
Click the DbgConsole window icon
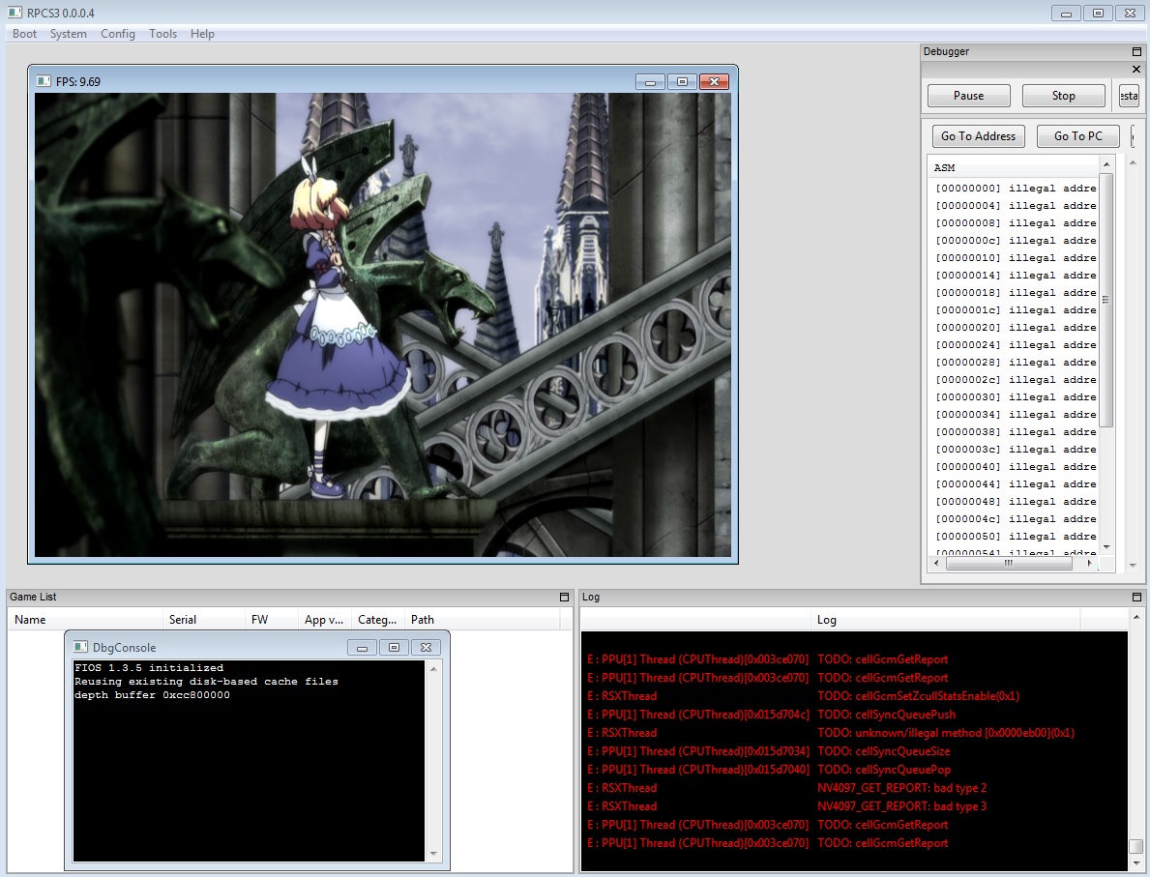80,647
